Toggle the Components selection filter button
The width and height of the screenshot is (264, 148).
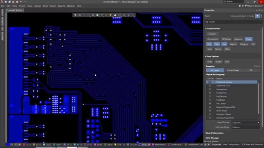pos(213,39)
